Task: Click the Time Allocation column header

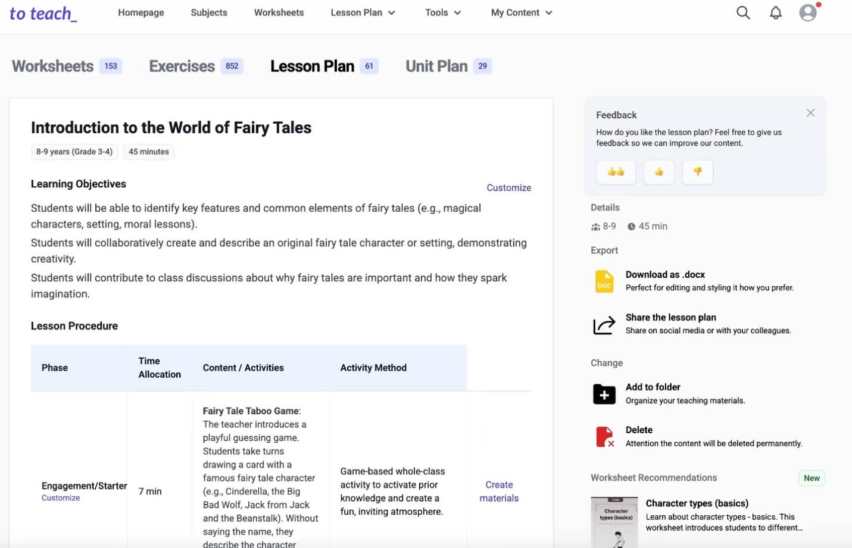Action: [x=160, y=368]
